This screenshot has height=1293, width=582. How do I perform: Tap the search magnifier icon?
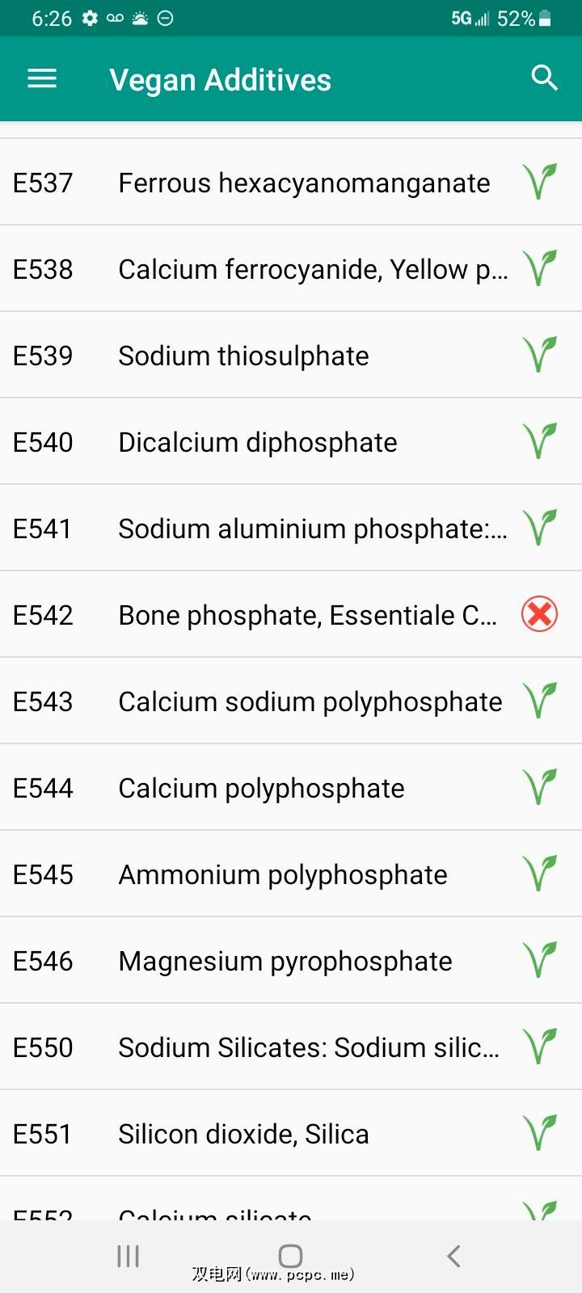point(544,78)
